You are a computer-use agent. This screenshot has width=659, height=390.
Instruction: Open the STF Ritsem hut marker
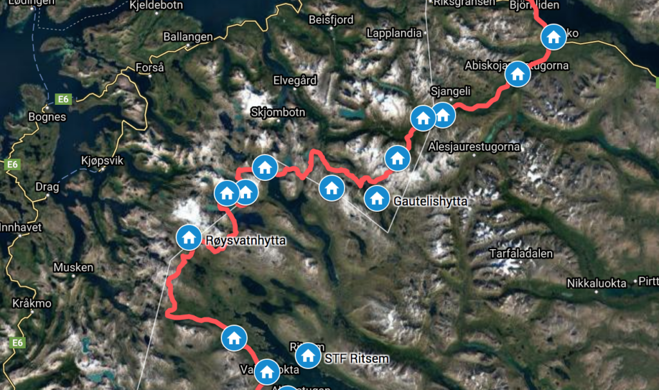[x=308, y=355]
